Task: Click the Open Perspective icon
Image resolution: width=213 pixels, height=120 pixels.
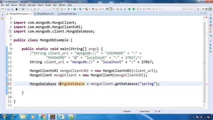Action: point(198,9)
